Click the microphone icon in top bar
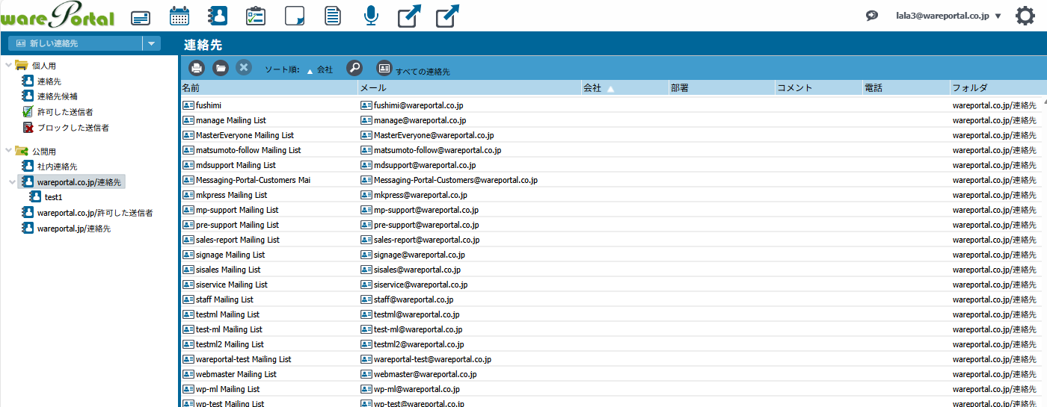1047x407 pixels. 371,16
